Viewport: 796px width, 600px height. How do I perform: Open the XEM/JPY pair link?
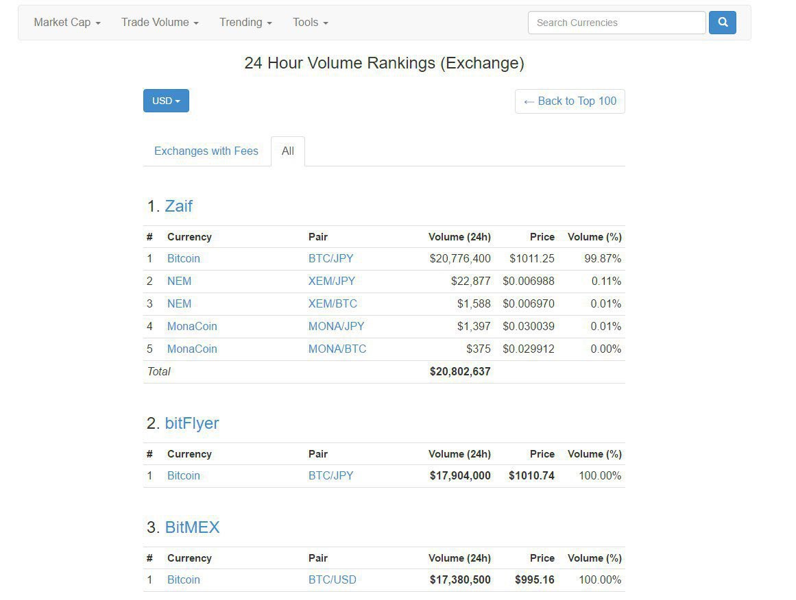click(x=332, y=281)
